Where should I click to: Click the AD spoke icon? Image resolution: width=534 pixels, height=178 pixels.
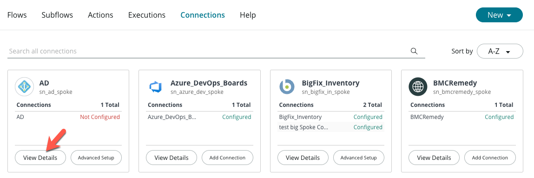coord(25,87)
